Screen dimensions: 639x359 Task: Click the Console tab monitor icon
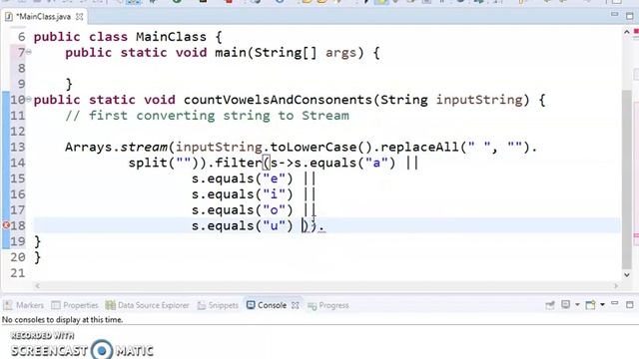[251, 305]
